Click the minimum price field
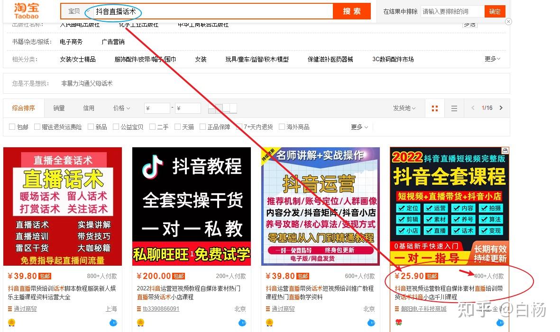Viewport: 560px width, 332px height. click(157, 108)
